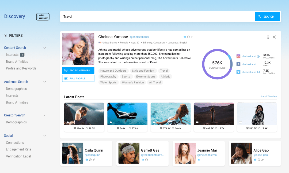The width and height of the screenshot is (289, 173).
Task: Open Demographics under Audience Search
Action: tap(16, 89)
